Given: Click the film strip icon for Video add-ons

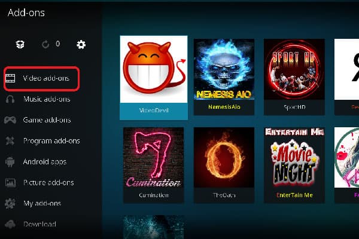Looking at the screenshot, I should [x=10, y=78].
